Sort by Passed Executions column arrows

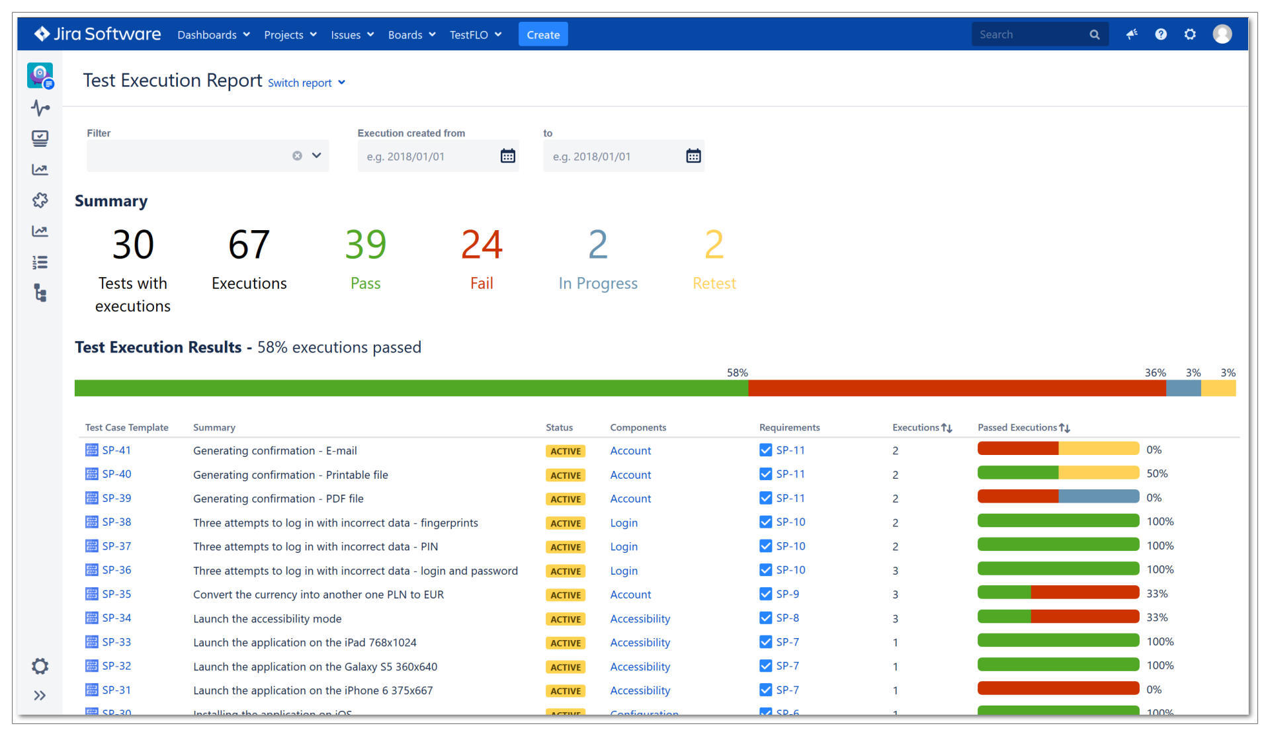click(x=1064, y=429)
